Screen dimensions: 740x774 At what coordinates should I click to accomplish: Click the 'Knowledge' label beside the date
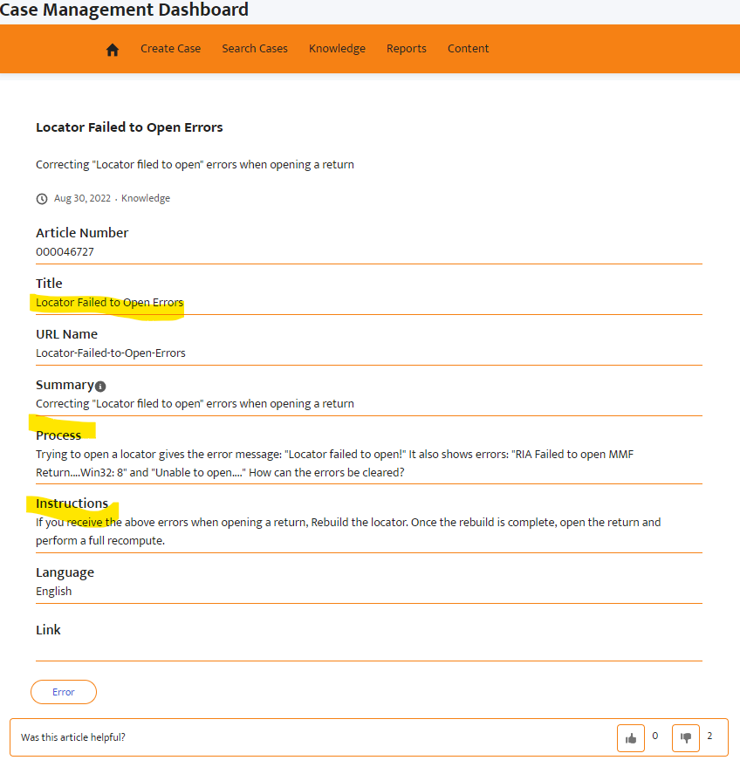(146, 198)
